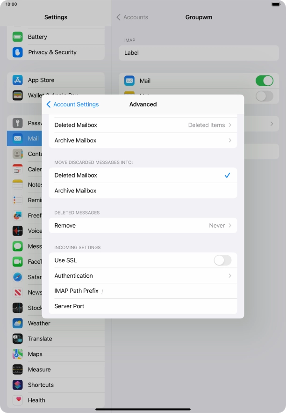Tap the Health heart icon

(18, 400)
